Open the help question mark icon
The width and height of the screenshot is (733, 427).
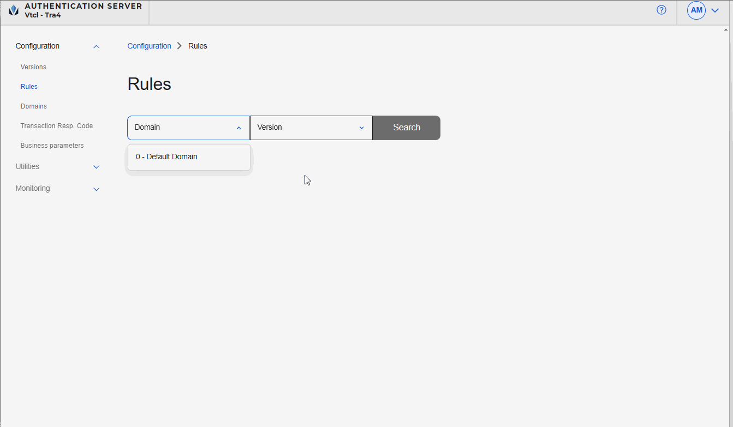[662, 10]
